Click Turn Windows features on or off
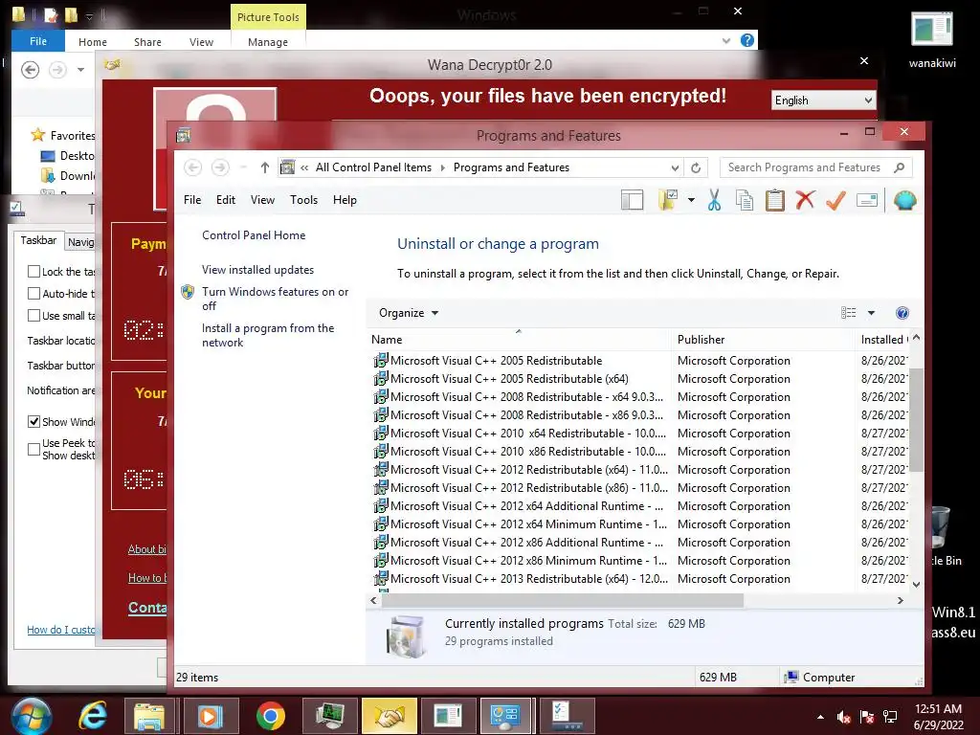Viewport: 980px width, 735px height. pyautogui.click(x=275, y=299)
